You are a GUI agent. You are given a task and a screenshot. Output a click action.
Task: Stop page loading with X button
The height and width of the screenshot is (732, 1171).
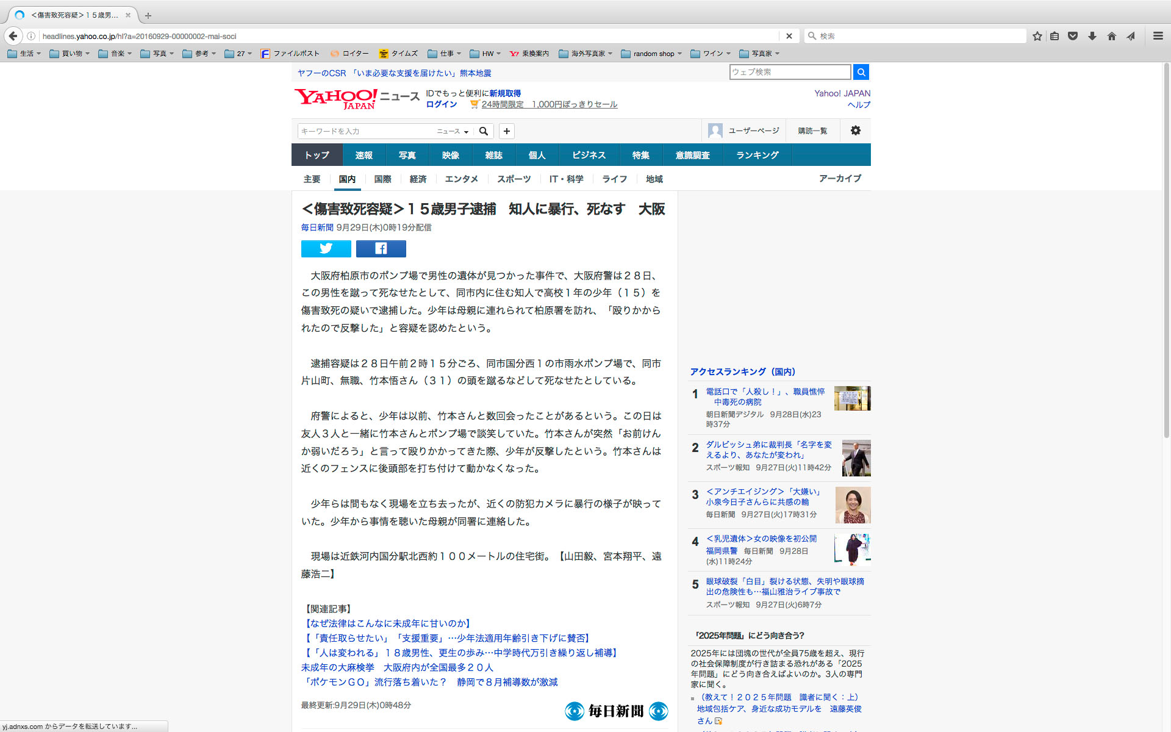tap(789, 36)
